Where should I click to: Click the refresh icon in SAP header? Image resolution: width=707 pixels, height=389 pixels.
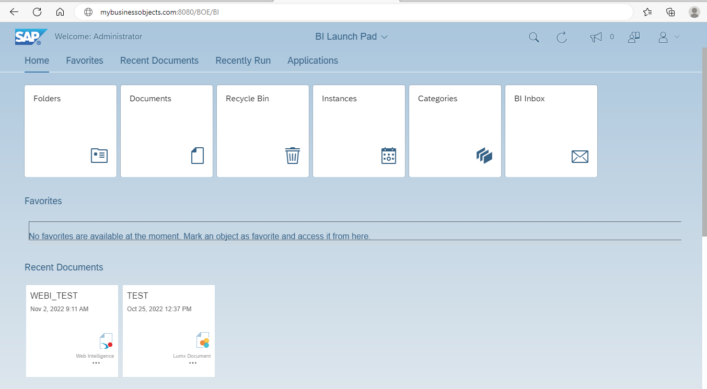click(562, 37)
